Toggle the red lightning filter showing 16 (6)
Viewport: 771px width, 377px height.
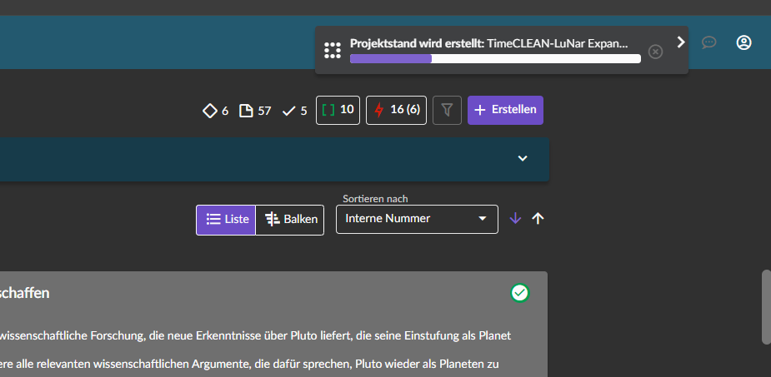tap(397, 110)
